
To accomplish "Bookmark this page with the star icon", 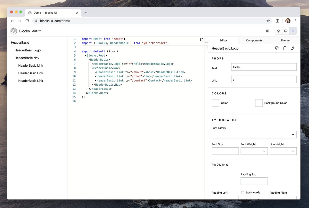I will 268,21.
